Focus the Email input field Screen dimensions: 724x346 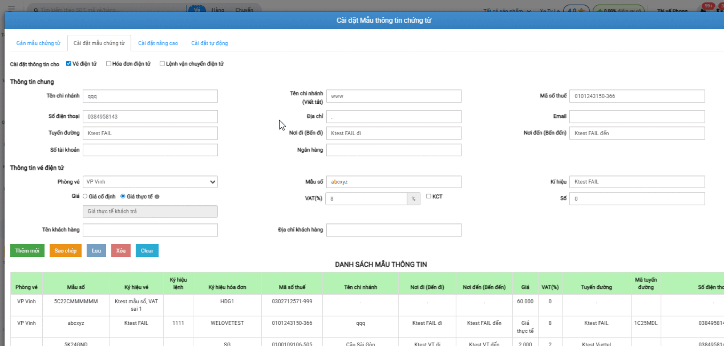[x=637, y=117]
